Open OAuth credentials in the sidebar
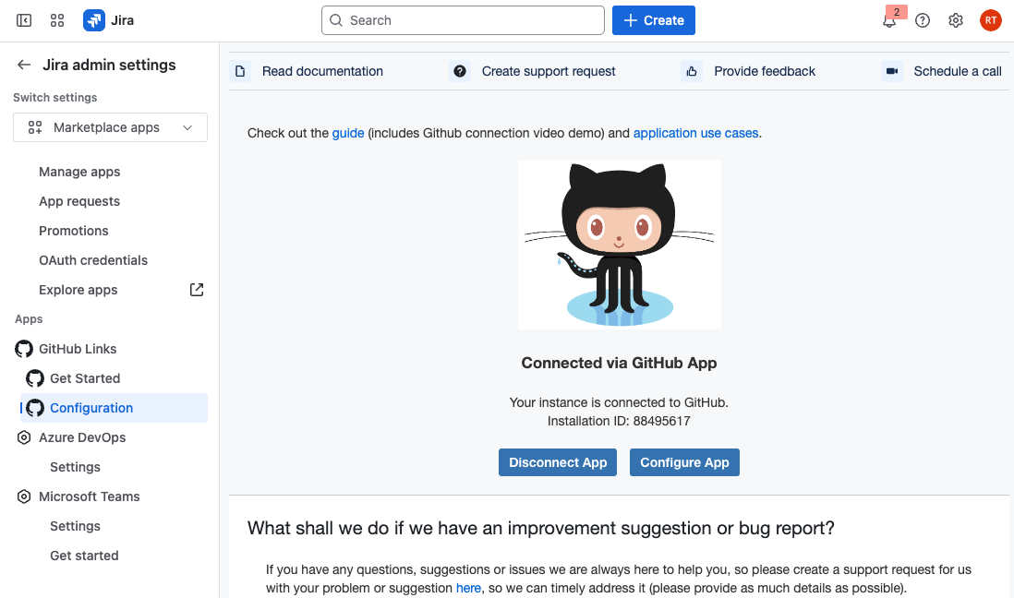Viewport: 1014px width, 598px height. (x=93, y=260)
